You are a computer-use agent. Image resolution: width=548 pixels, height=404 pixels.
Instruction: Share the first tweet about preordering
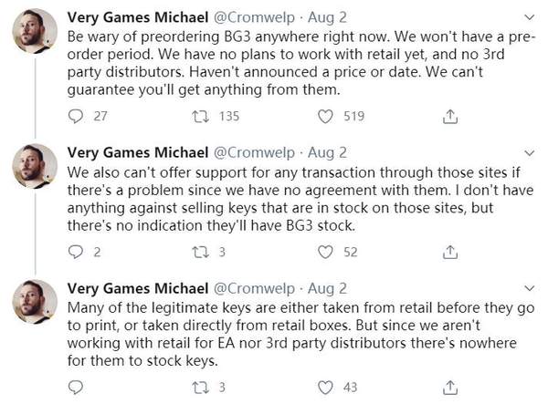[449, 116]
